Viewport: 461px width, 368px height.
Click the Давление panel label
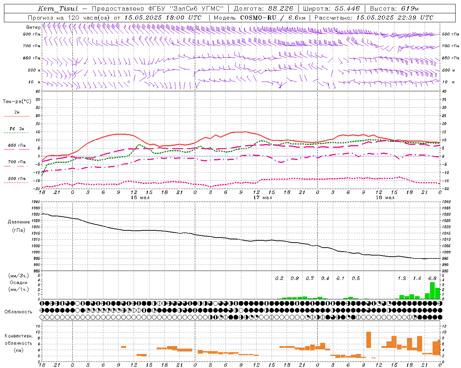pos(19,222)
